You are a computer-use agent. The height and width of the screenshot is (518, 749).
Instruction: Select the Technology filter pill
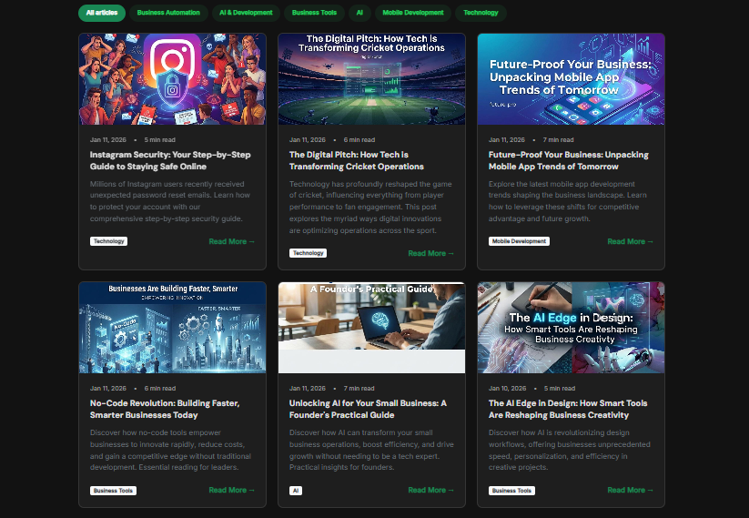point(481,13)
